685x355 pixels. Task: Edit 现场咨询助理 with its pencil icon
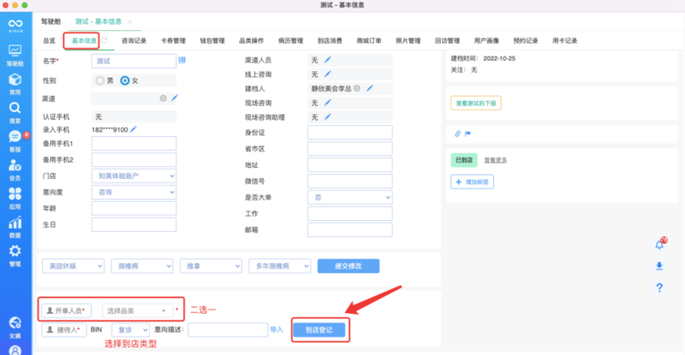tap(328, 117)
